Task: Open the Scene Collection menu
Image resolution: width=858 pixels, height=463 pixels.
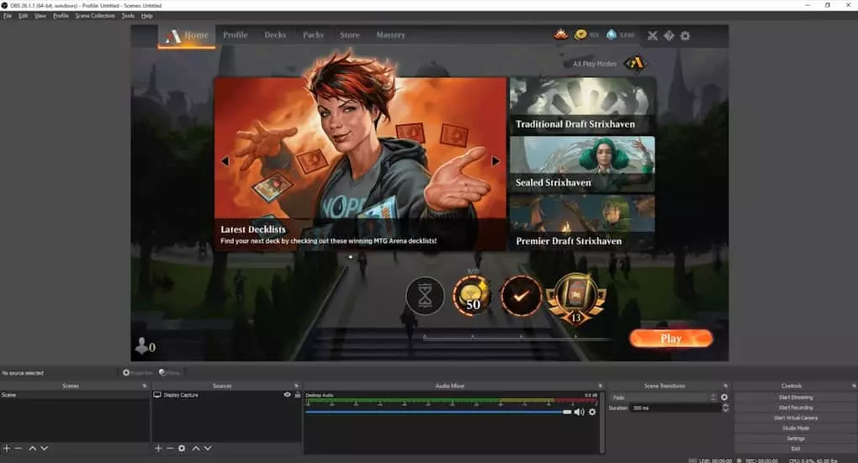Action: coord(95,16)
